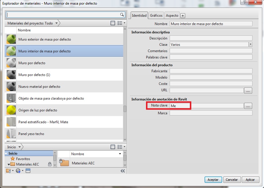Collapse the Materiales AEC tree node

tap(9, 164)
